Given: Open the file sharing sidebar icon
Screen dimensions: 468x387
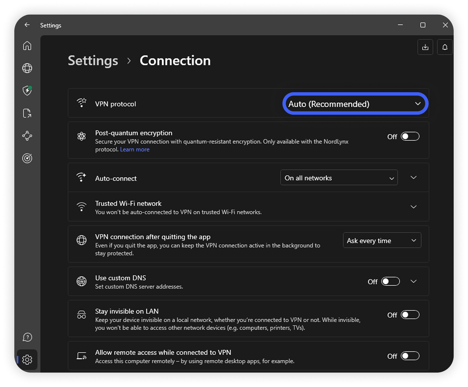Looking at the screenshot, I should 27,113.
